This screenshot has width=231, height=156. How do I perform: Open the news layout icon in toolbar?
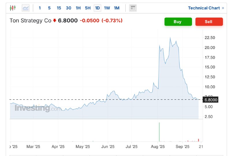pyautogui.click(x=133, y=8)
